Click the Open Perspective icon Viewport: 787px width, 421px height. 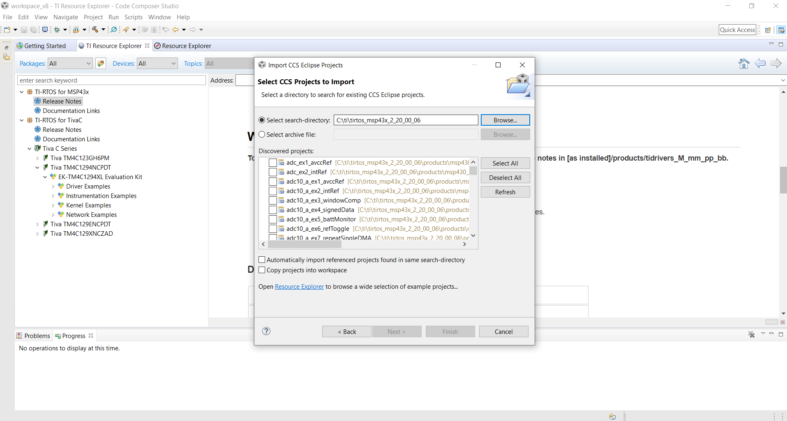click(x=768, y=30)
